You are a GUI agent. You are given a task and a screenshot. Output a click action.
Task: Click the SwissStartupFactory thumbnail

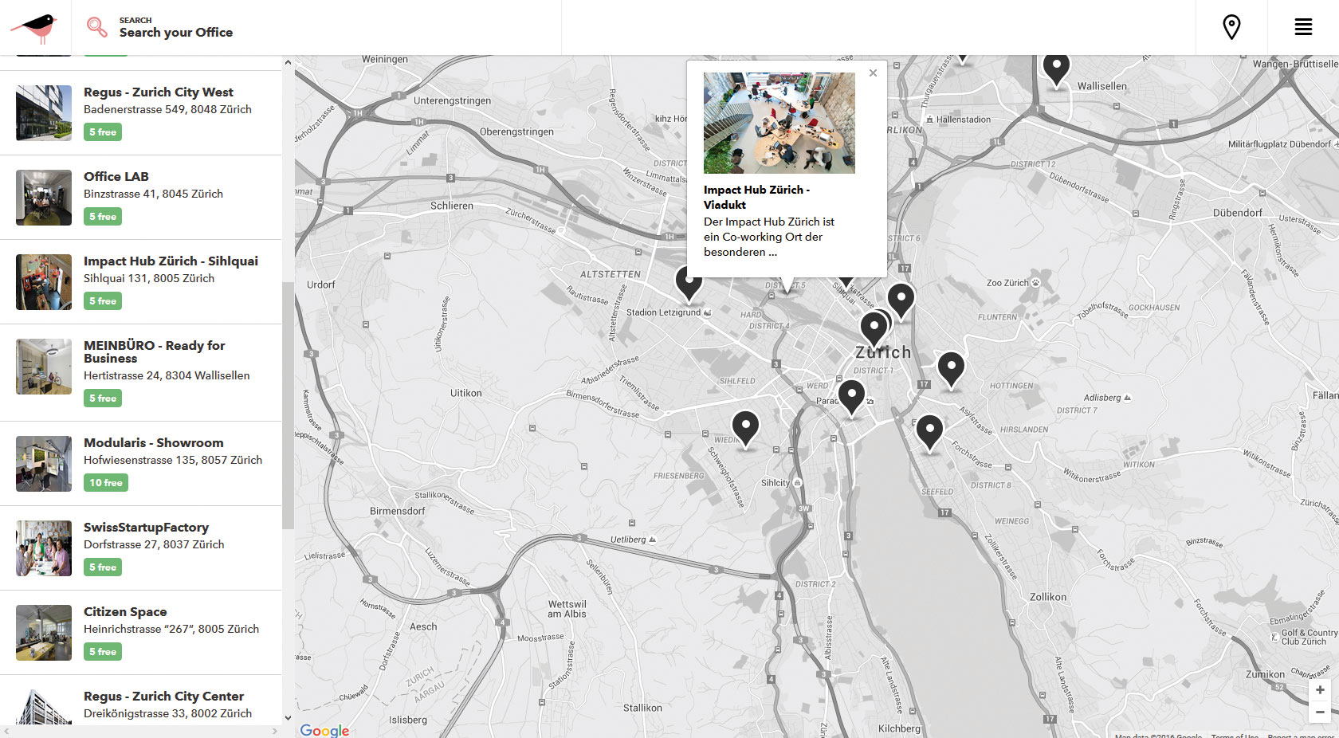click(x=44, y=548)
